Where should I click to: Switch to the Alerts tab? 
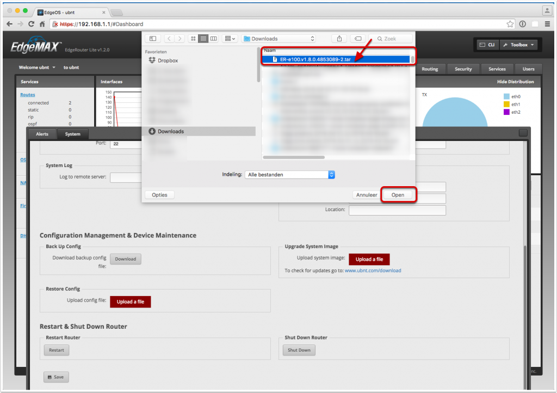tap(42, 134)
